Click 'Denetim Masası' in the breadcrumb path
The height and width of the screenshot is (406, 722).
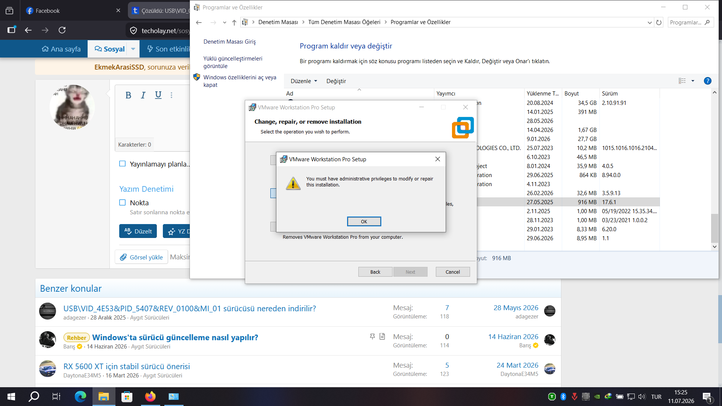(x=278, y=22)
